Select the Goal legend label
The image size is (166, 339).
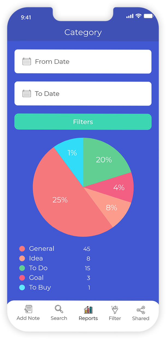36,278
